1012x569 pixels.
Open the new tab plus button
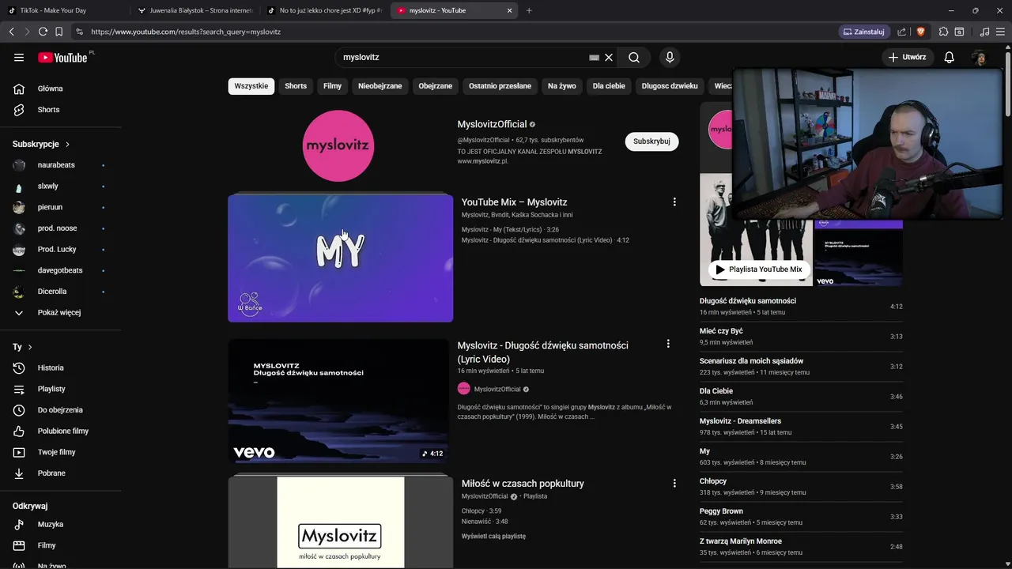[x=529, y=10]
